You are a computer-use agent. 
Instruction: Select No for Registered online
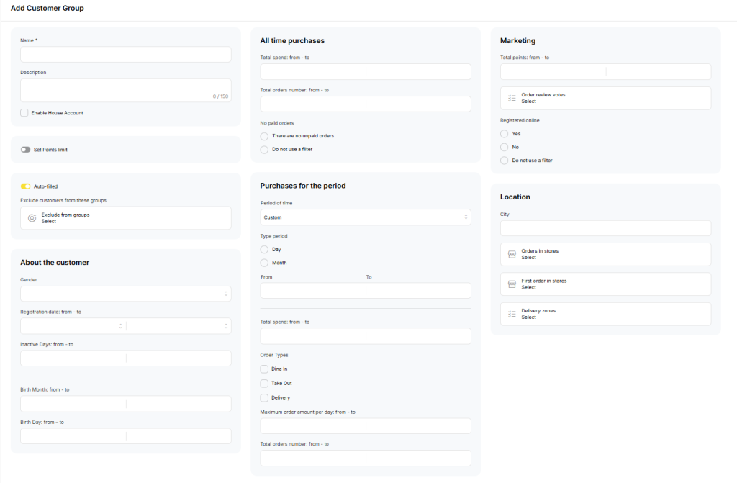[x=505, y=148]
